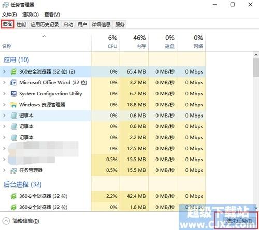Select the Windows 资源管理器 process name

(x=42, y=105)
